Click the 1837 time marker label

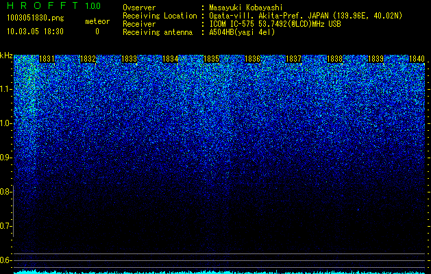pos(293,59)
